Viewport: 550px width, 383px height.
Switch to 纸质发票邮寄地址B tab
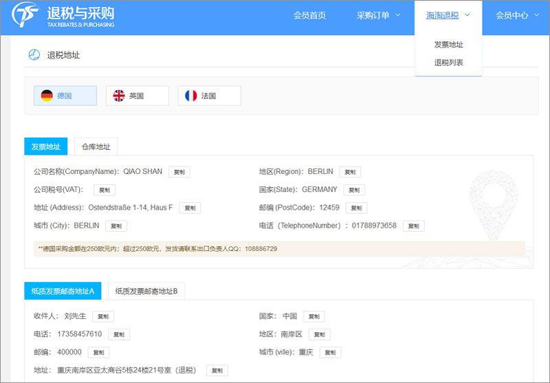pyautogui.click(x=146, y=292)
